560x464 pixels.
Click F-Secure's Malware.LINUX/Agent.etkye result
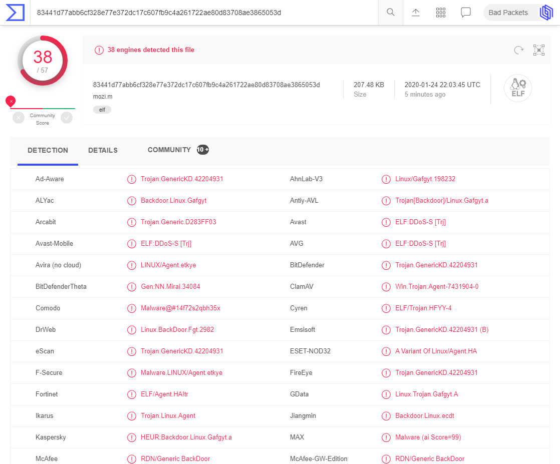[x=181, y=372]
